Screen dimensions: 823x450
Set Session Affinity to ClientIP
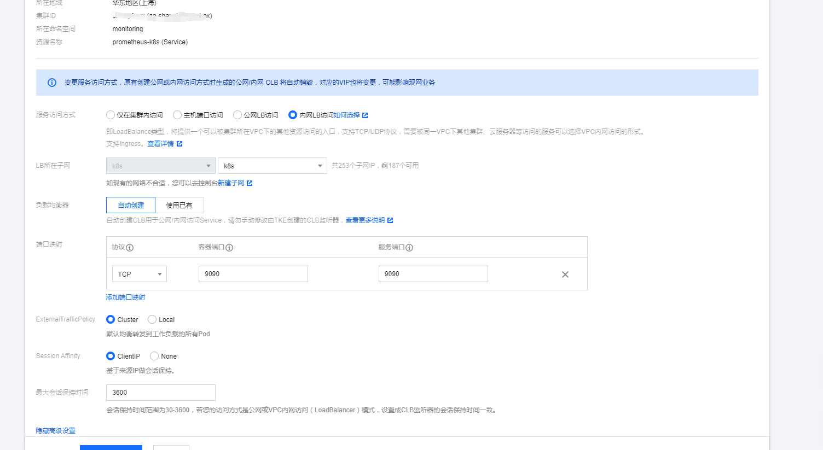(x=111, y=356)
